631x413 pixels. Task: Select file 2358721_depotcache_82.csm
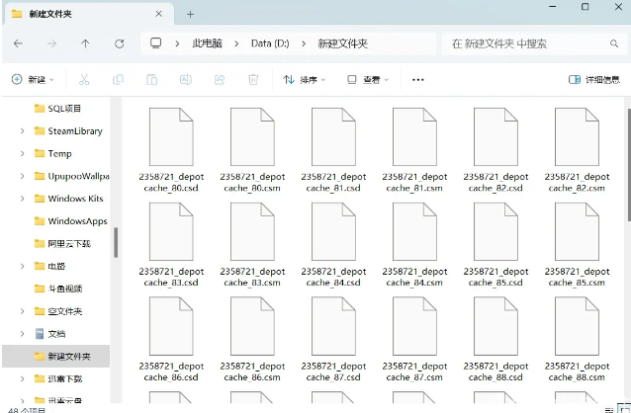click(x=577, y=149)
